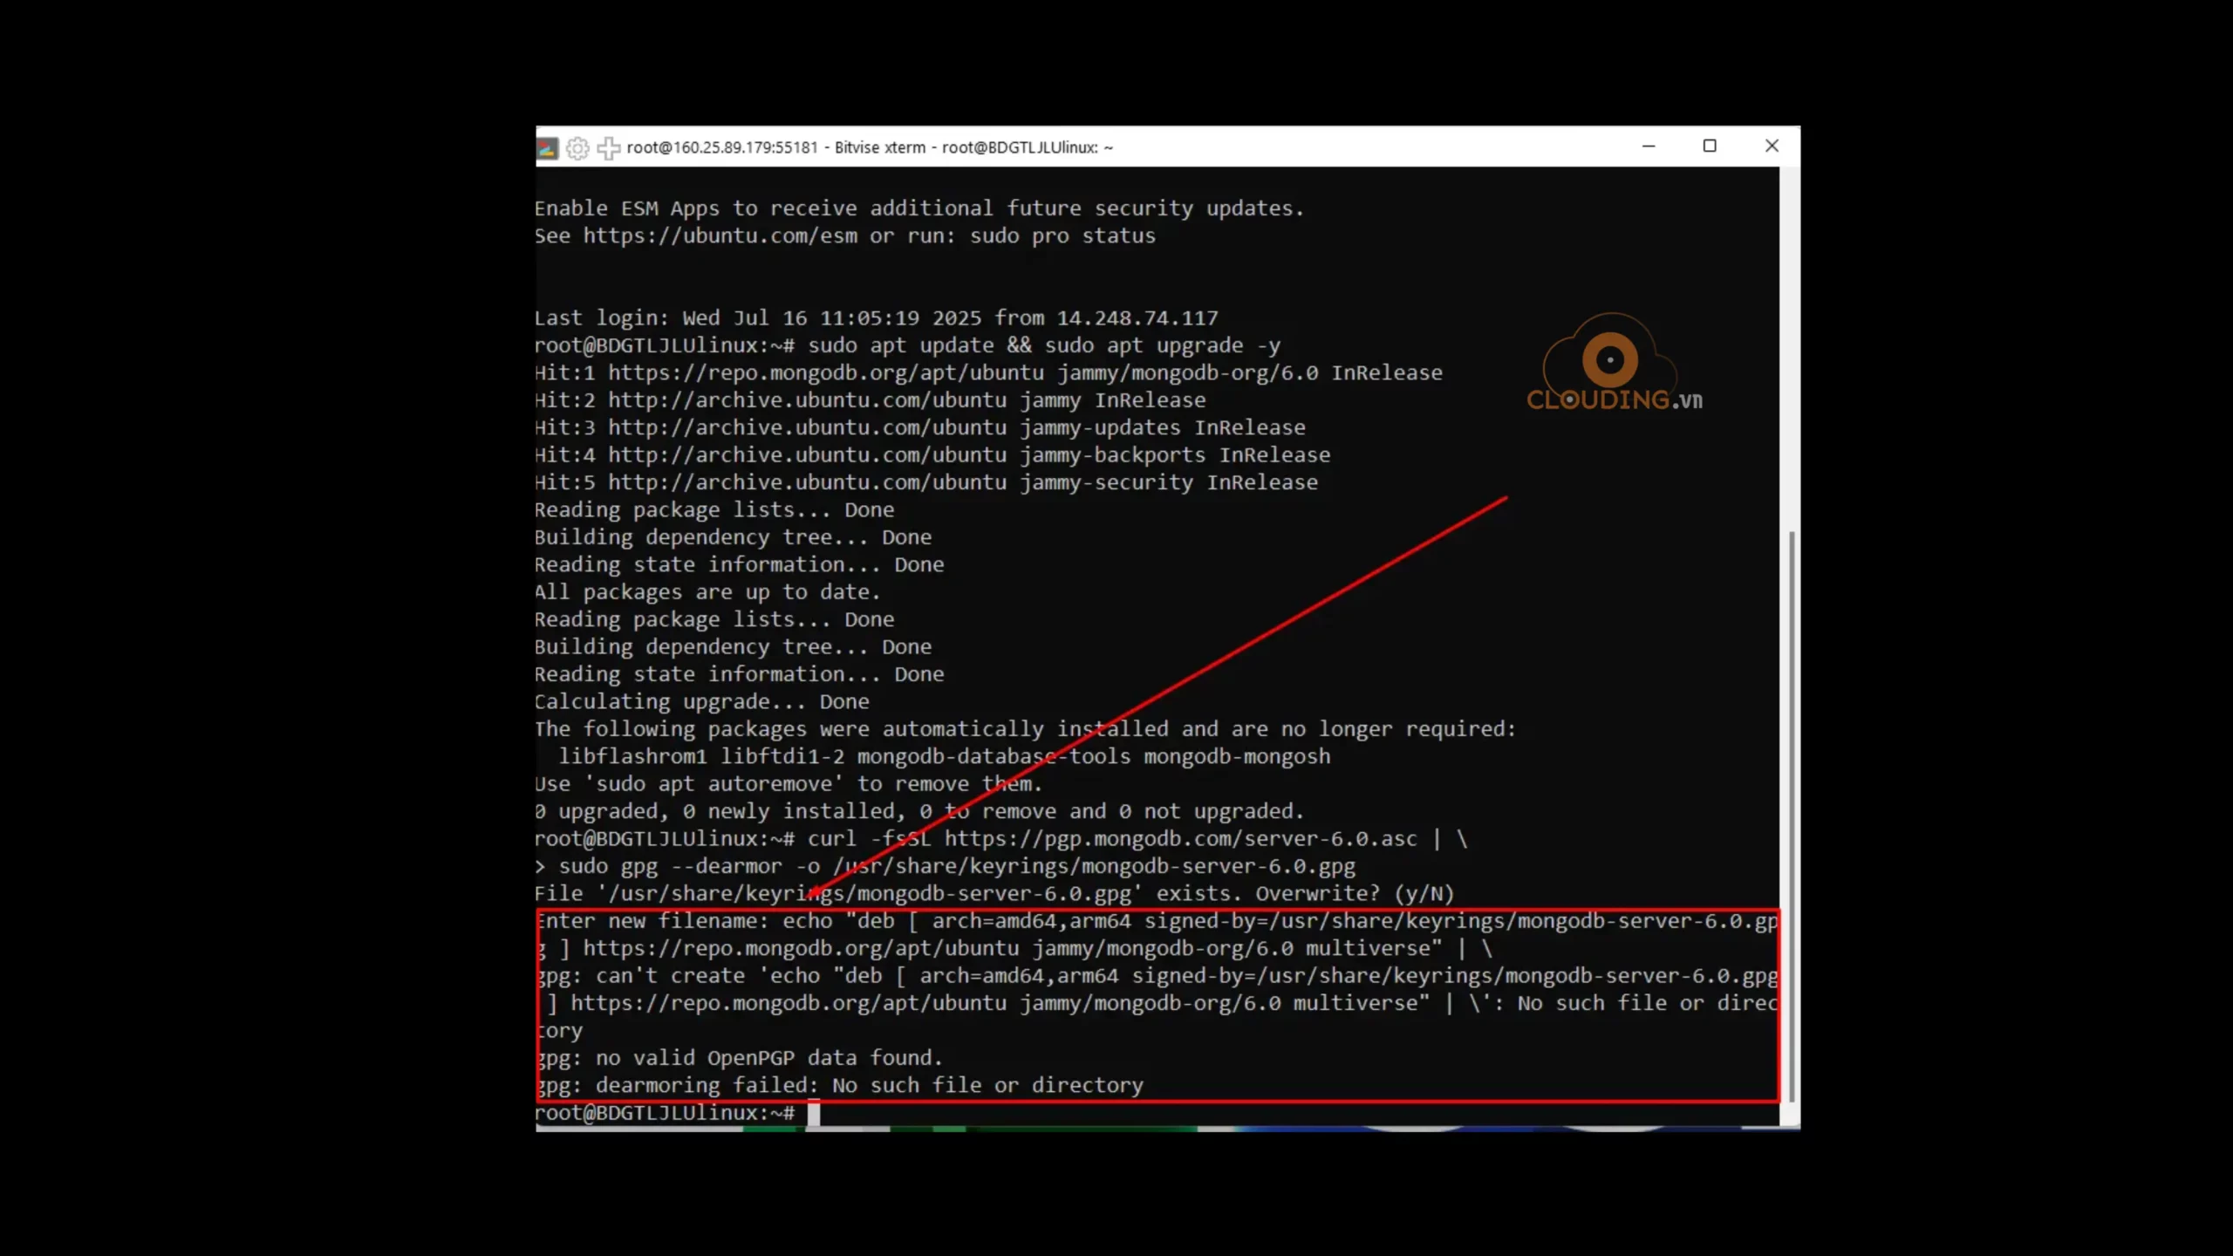The width and height of the screenshot is (2233, 1256).
Task: Click the terminal vertical scrollbar thumb
Action: pos(1792,816)
